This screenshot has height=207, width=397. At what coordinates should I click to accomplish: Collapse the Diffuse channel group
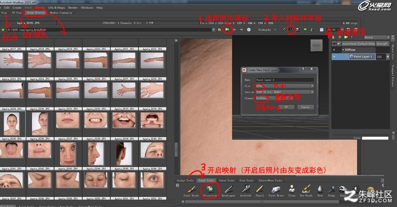(343, 50)
